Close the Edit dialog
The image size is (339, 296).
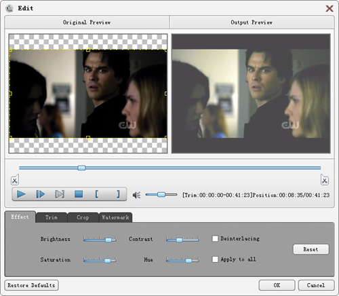click(330, 9)
